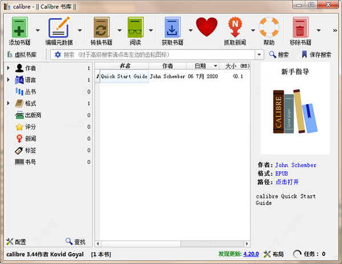The height and width of the screenshot is (264, 342).
Task: Open the 阅读 reader icon
Action: [135, 27]
